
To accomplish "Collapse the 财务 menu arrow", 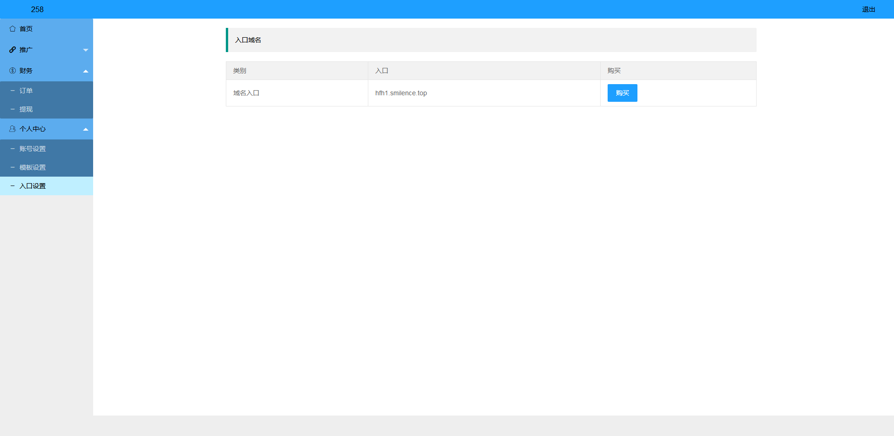I will coord(86,71).
